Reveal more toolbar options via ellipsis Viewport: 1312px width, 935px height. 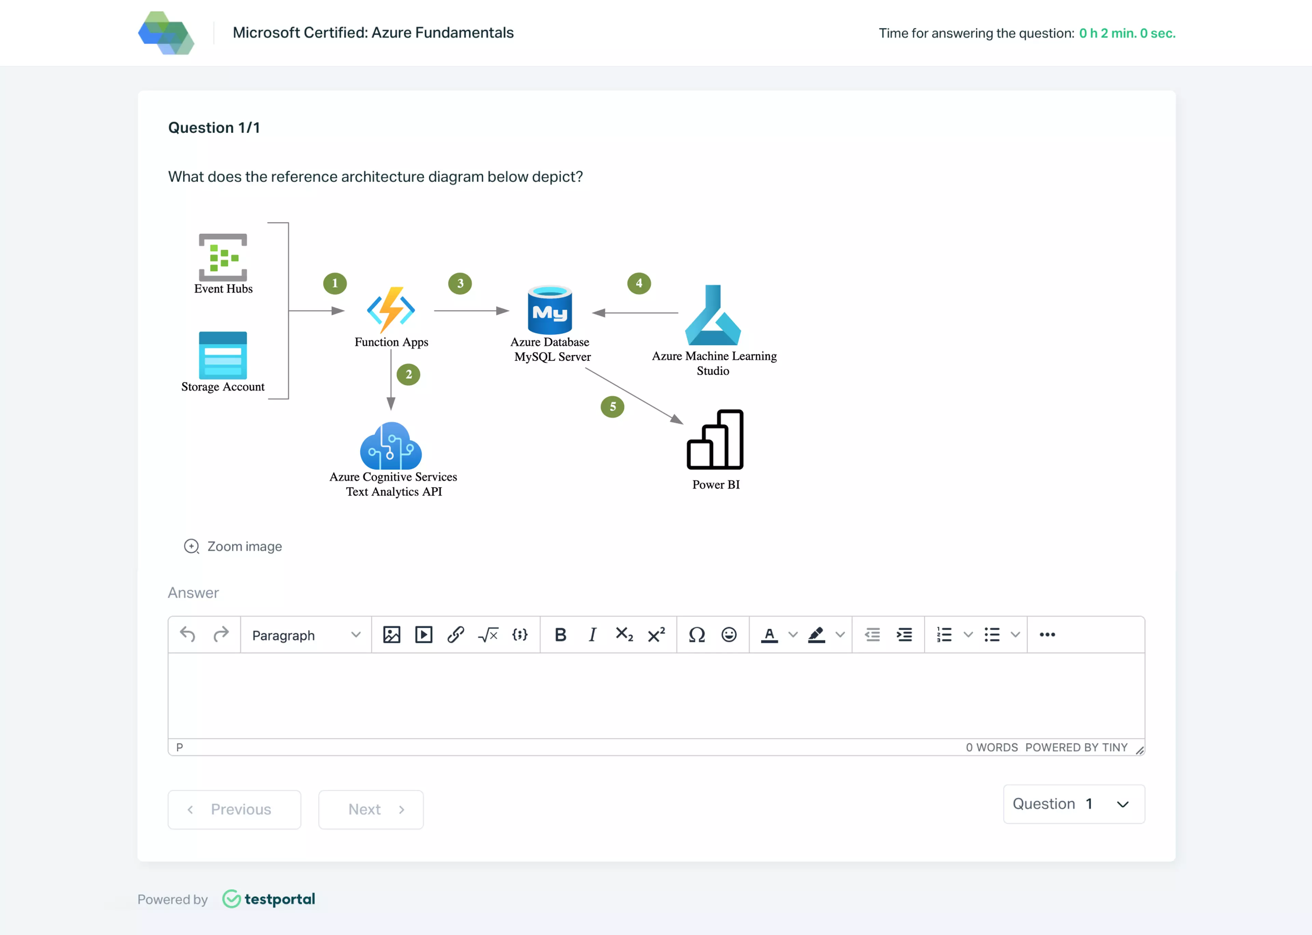click(1047, 634)
